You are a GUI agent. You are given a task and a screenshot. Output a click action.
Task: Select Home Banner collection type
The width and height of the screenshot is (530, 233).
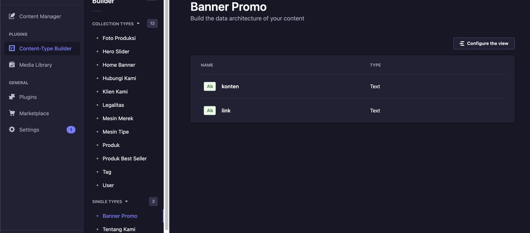tap(119, 65)
